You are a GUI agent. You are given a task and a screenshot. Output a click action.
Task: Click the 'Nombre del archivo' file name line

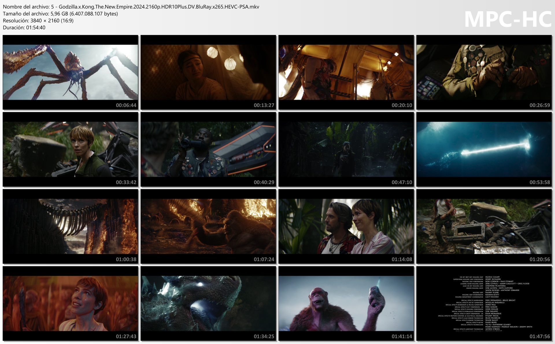point(131,7)
